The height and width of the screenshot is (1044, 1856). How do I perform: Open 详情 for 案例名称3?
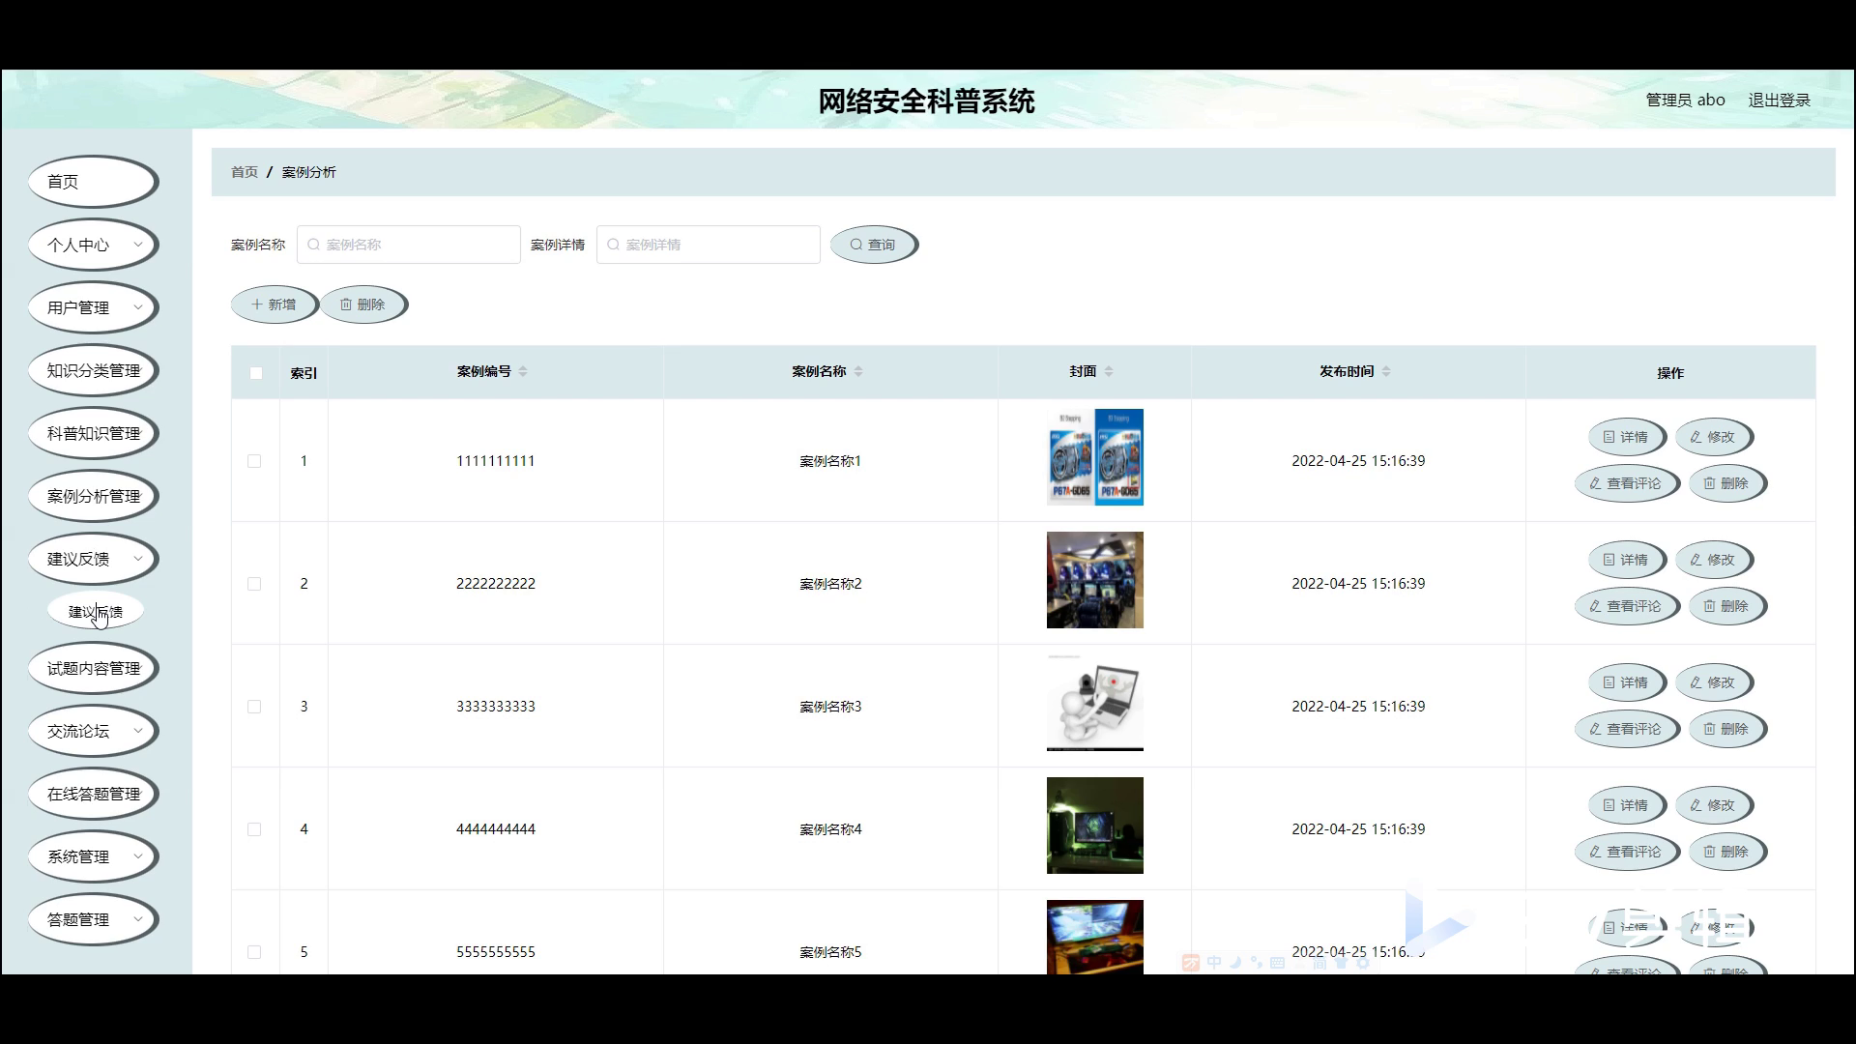[1626, 682]
